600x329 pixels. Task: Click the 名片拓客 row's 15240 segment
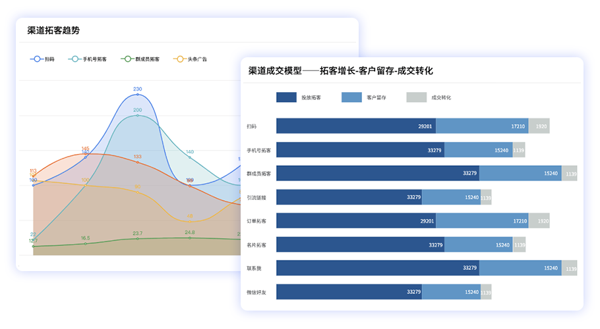(474, 245)
